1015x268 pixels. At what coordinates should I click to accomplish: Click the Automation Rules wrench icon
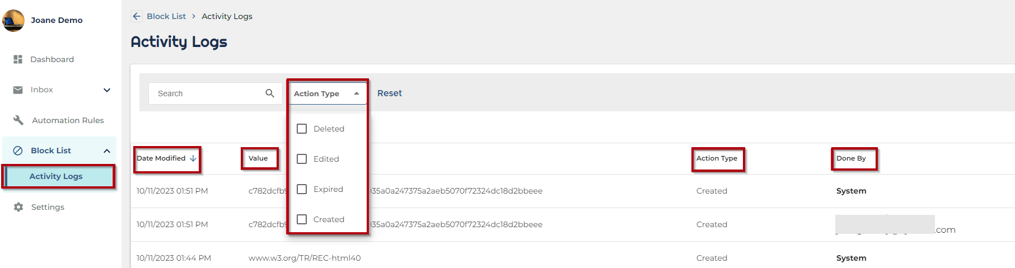click(18, 120)
